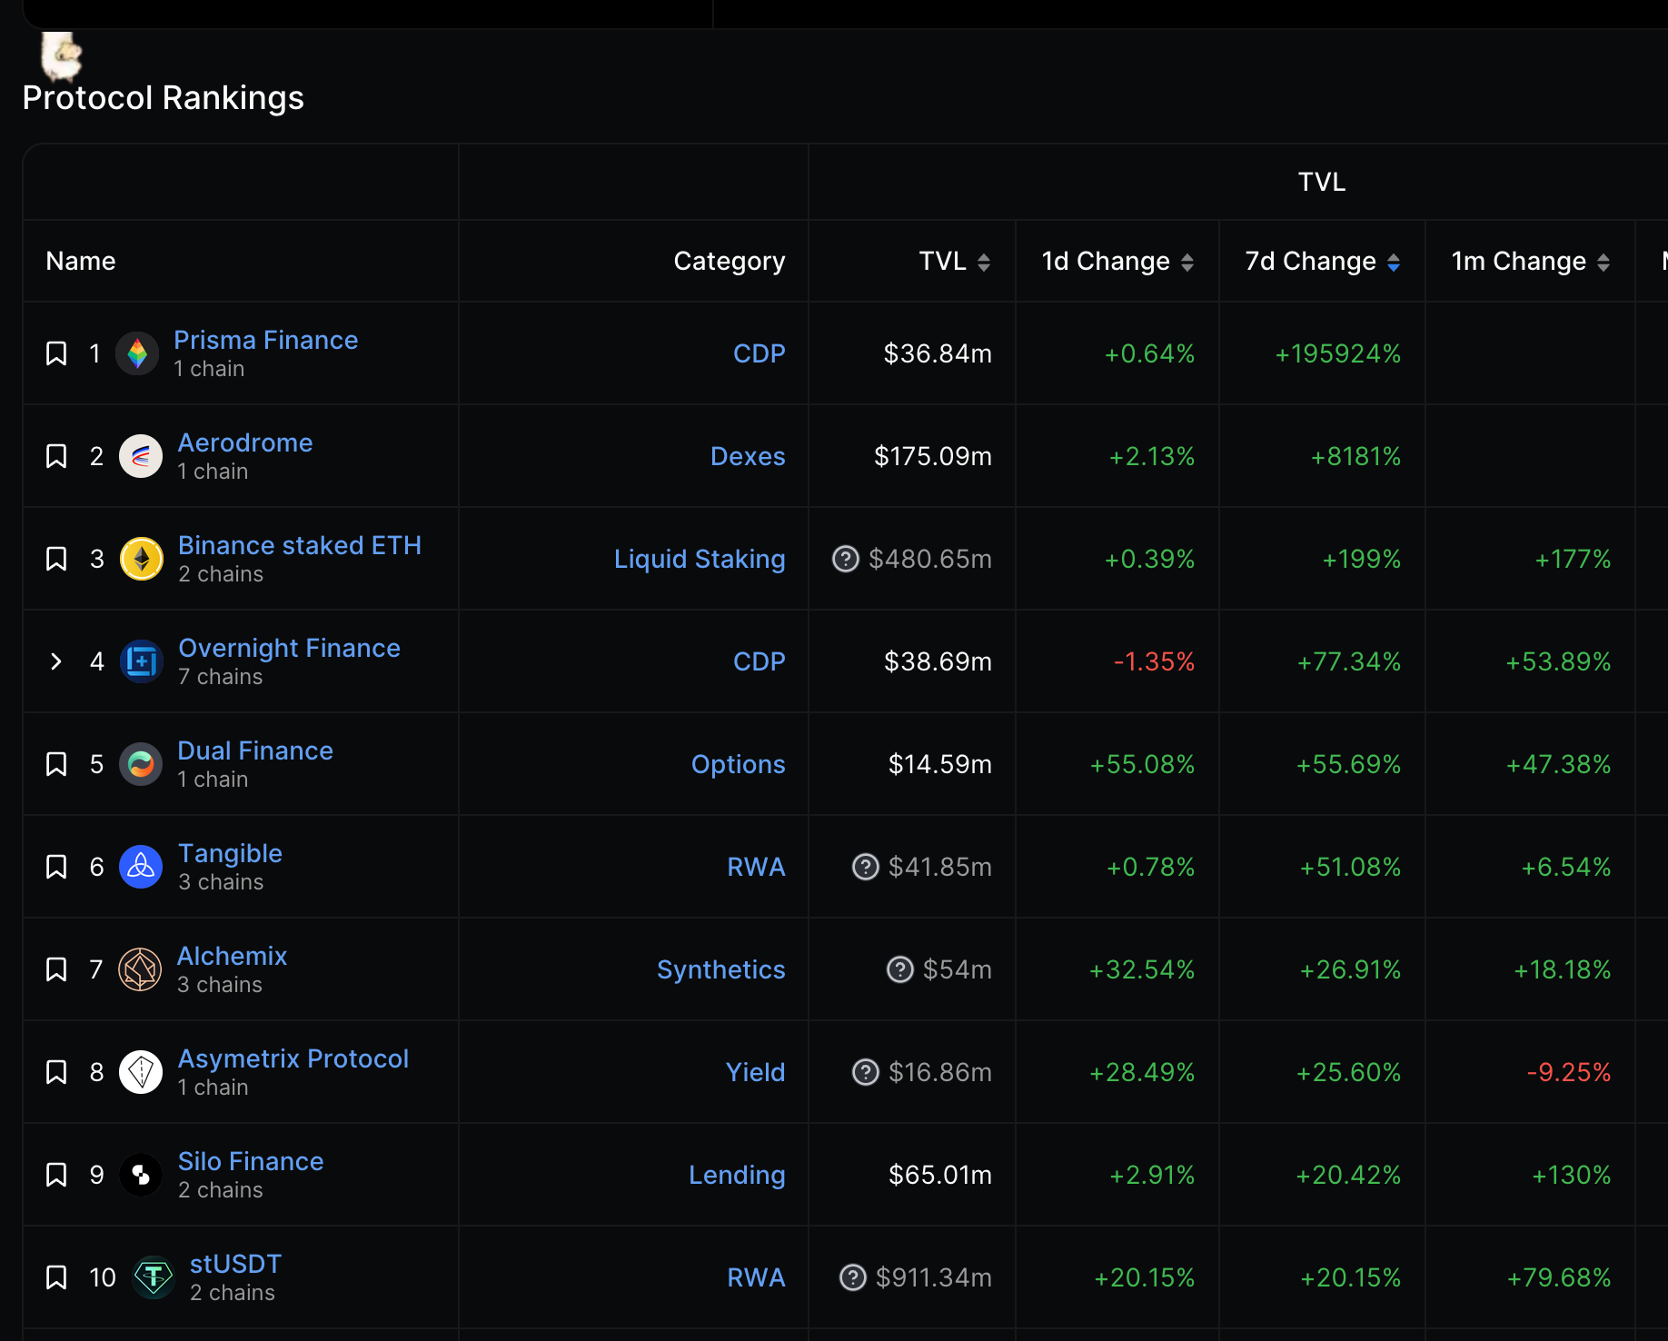Open Prisma Finance protocol page
The image size is (1668, 1341).
(265, 340)
